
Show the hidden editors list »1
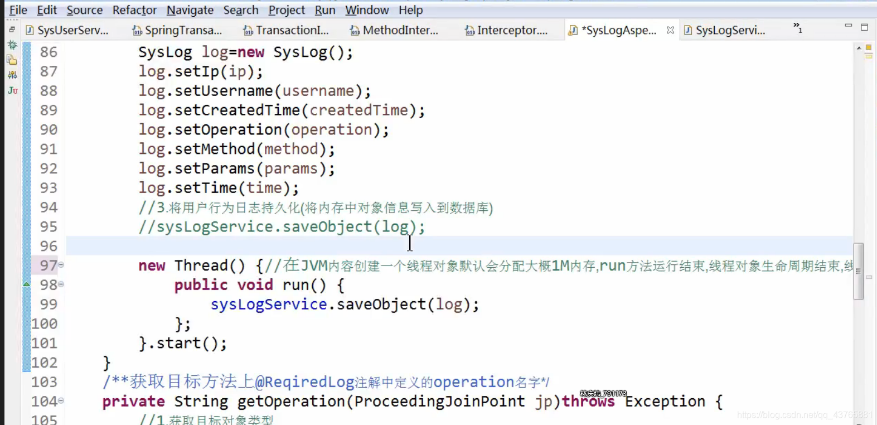(x=797, y=27)
